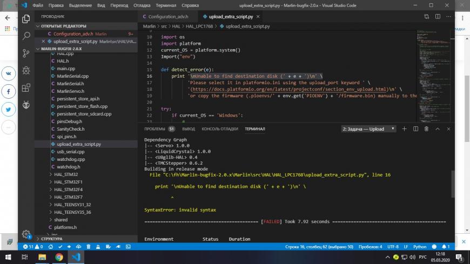The image size is (470, 264).
Task: Switch to the ВЫВОД panel tab
Action: (189, 129)
